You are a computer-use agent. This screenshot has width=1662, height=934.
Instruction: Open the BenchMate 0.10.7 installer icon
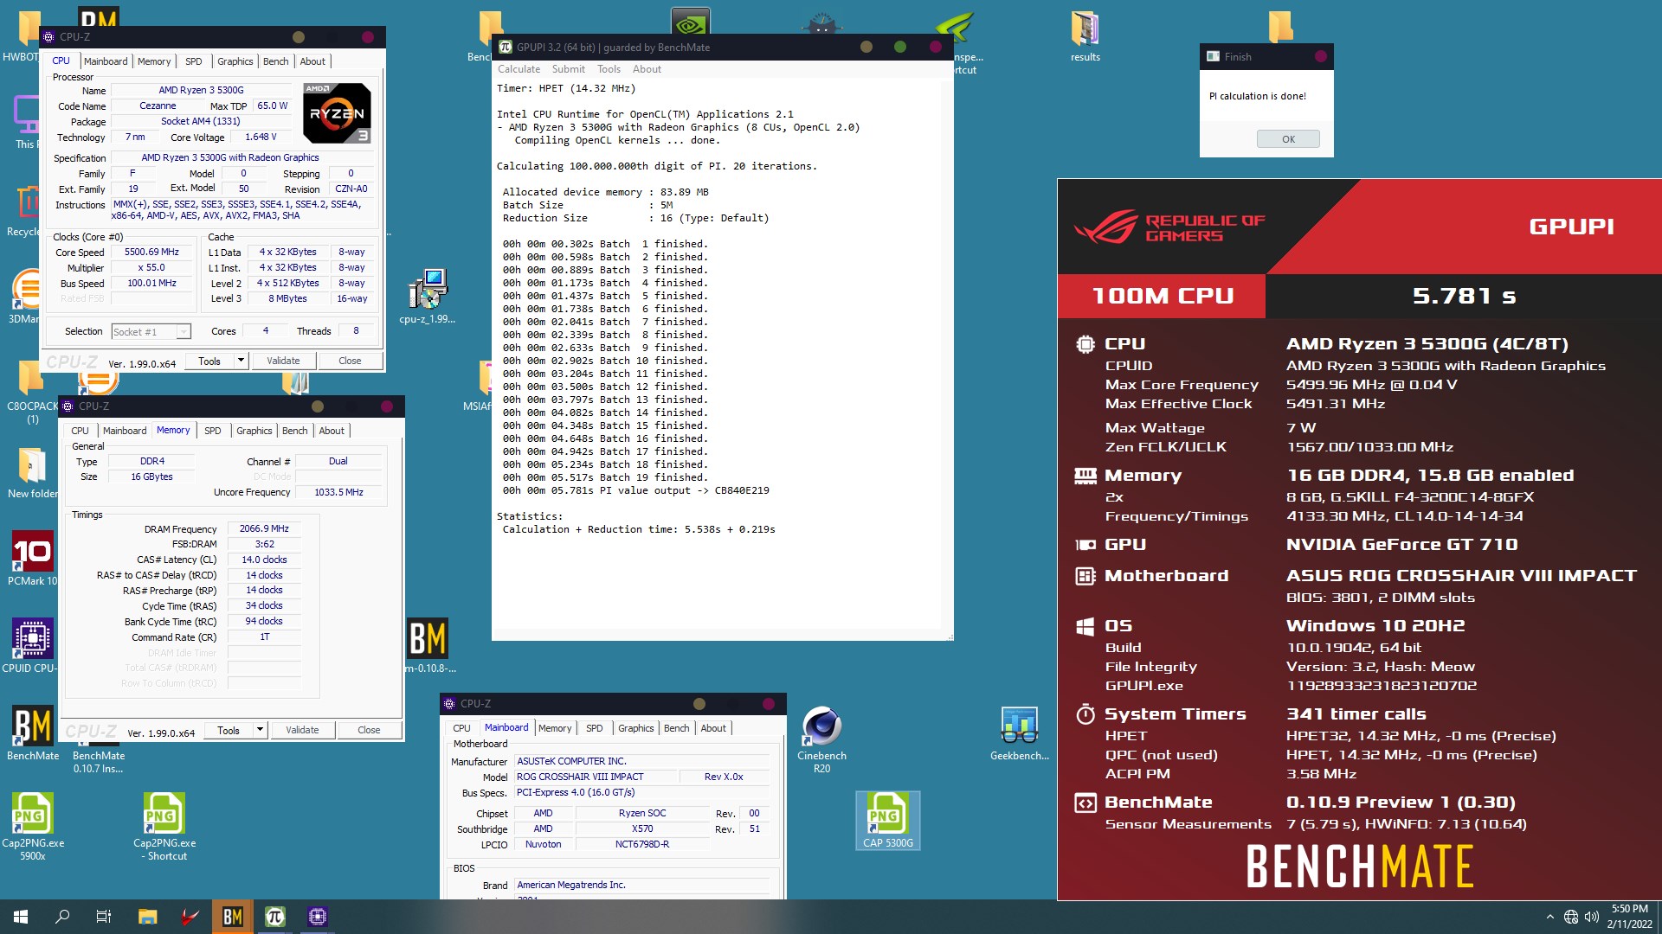(x=98, y=761)
